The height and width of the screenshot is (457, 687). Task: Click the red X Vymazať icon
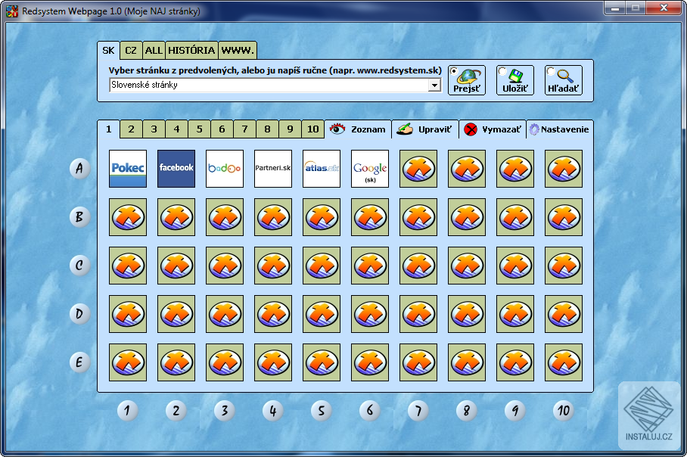pos(471,129)
